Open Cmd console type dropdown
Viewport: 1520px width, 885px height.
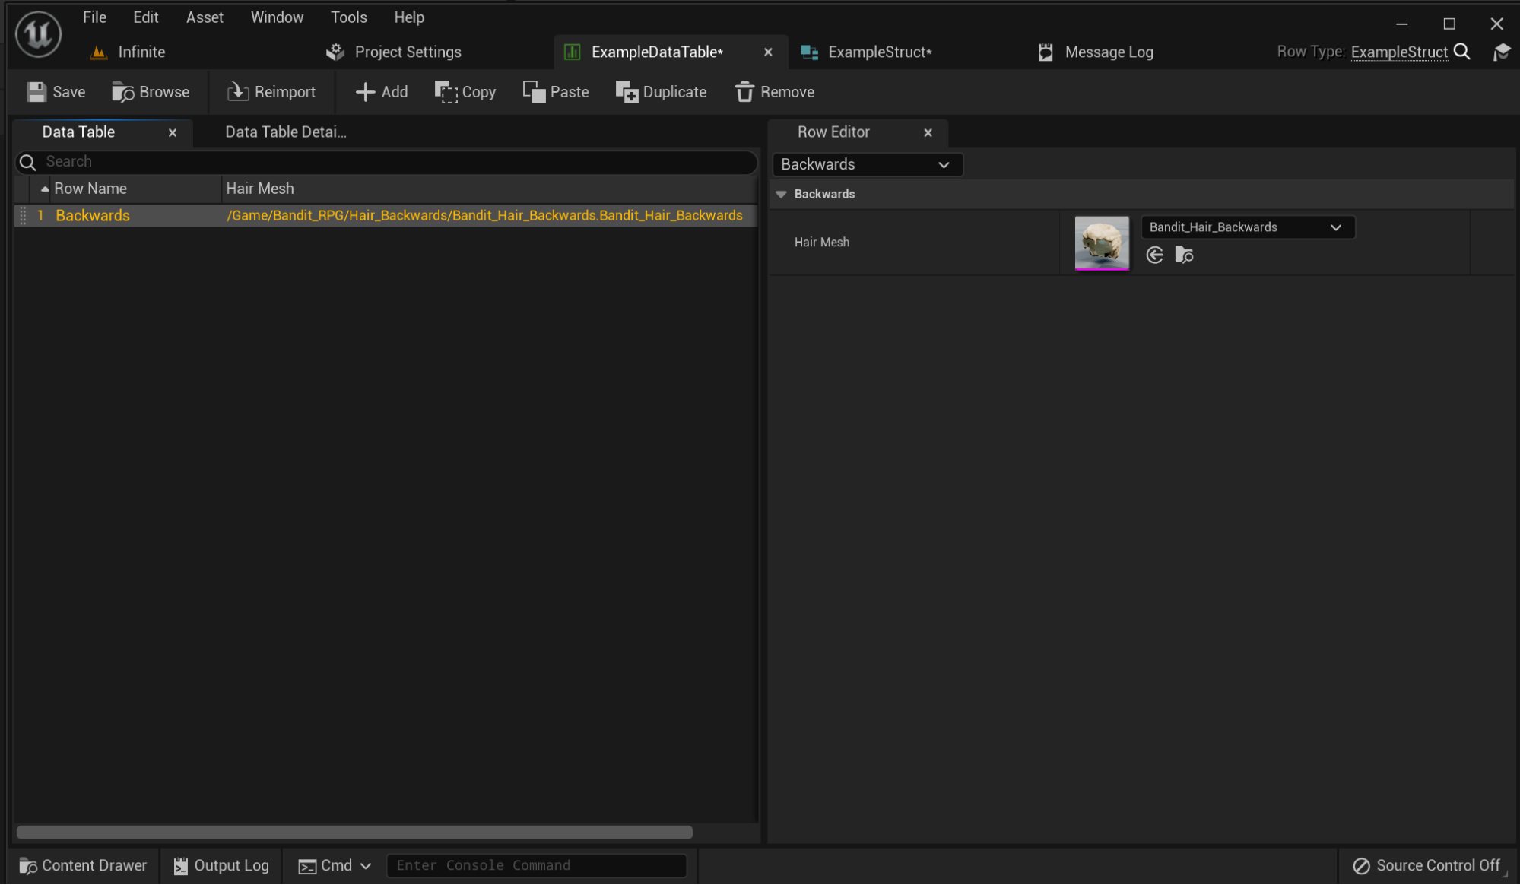pos(335,866)
